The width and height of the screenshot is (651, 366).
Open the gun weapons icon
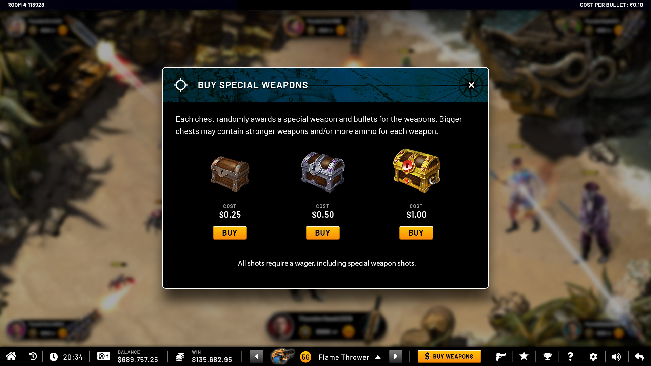point(500,357)
